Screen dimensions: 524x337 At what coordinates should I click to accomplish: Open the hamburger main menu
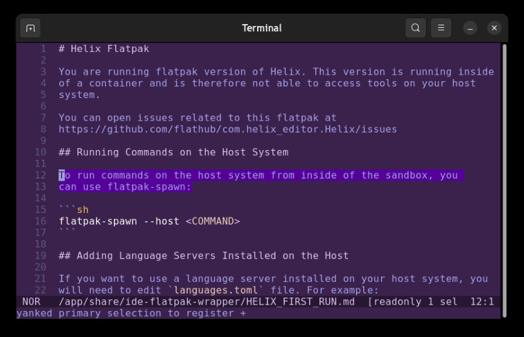click(x=441, y=28)
